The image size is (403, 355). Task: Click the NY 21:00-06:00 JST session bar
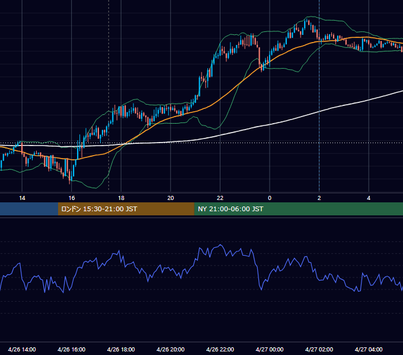(x=298, y=209)
